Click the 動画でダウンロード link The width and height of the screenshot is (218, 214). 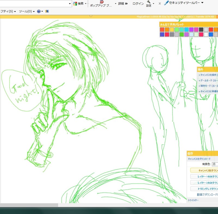pos(207,195)
